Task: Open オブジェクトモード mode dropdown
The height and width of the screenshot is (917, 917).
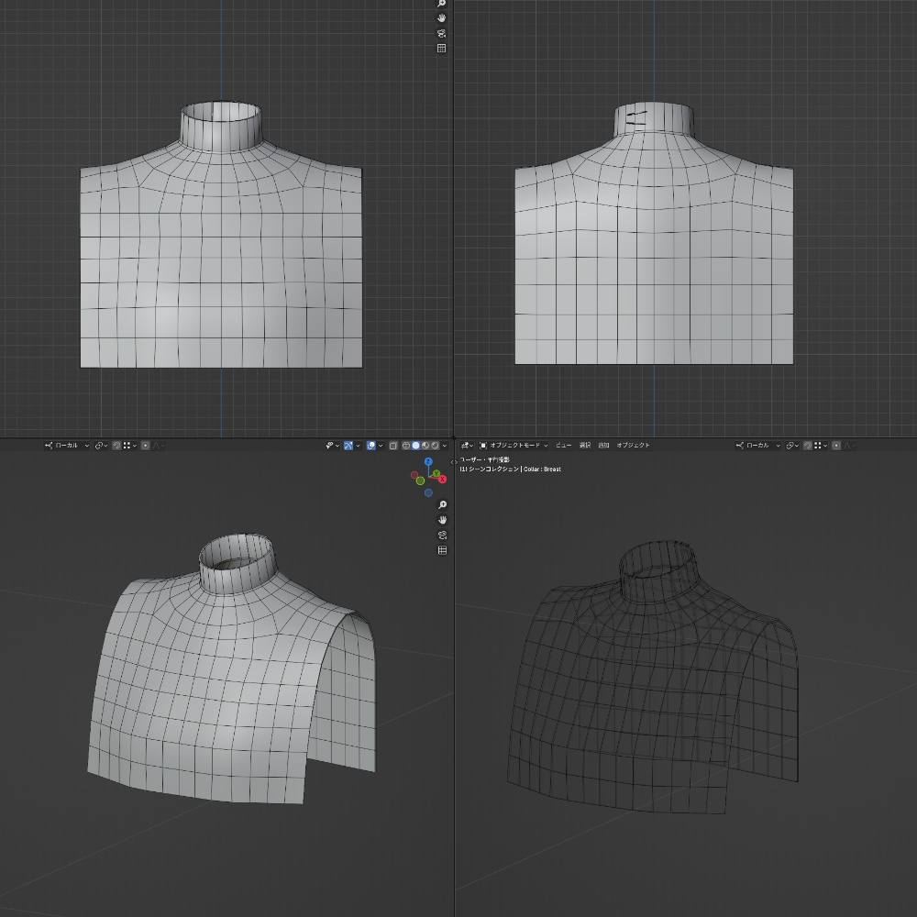Action: tap(514, 445)
